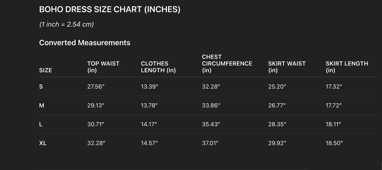Select the L size row label
The image size is (382, 170).
(41, 124)
